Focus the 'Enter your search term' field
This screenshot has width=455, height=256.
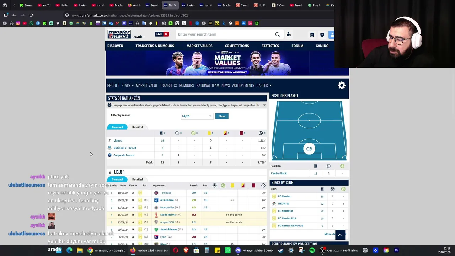tap(225, 34)
